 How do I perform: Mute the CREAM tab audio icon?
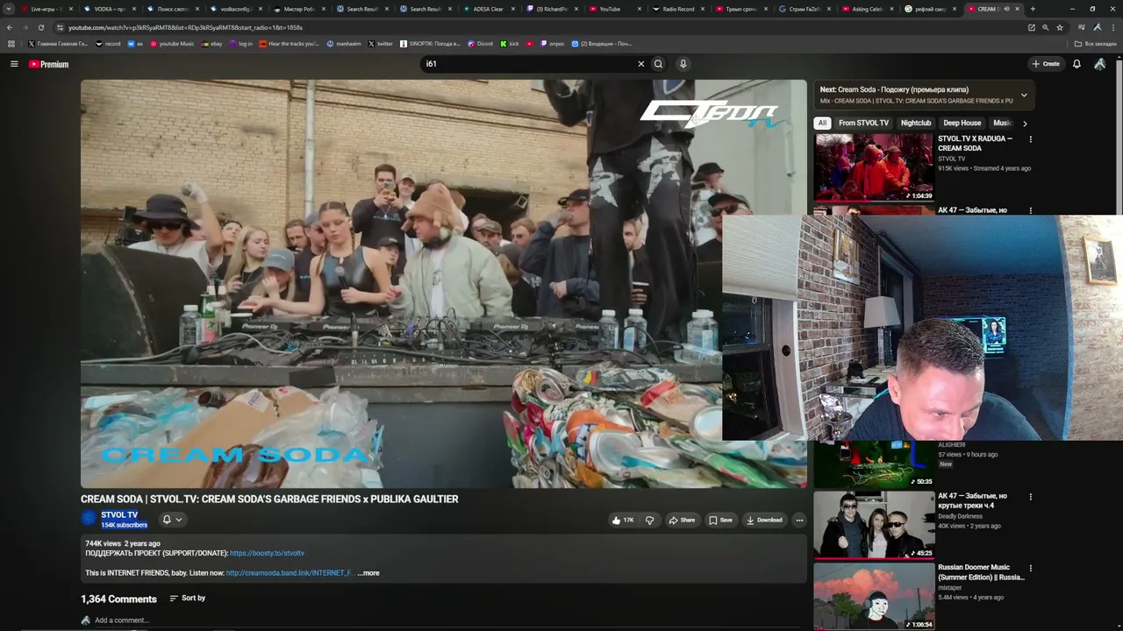click(1006, 9)
